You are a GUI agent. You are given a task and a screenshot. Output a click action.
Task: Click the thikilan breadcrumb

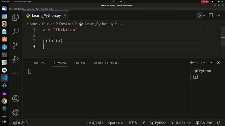(x=48, y=24)
